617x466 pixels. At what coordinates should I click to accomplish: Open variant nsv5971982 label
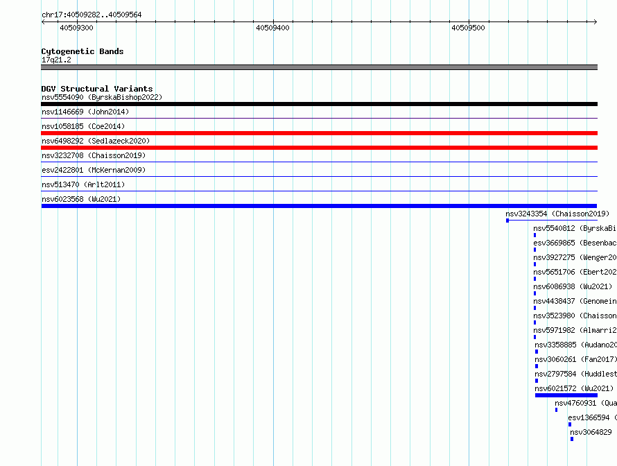[575, 330]
